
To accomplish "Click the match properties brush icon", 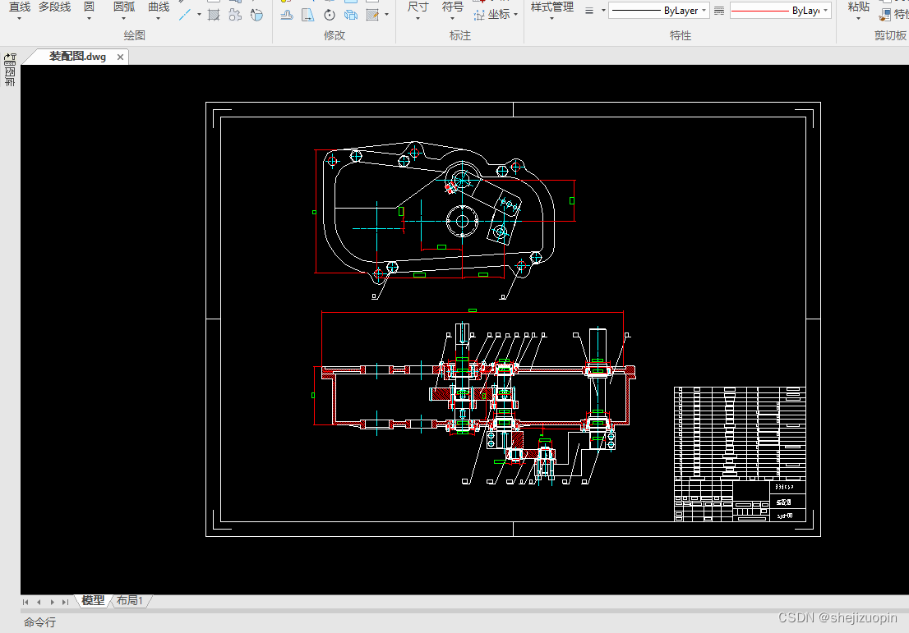I will pyautogui.click(x=885, y=15).
